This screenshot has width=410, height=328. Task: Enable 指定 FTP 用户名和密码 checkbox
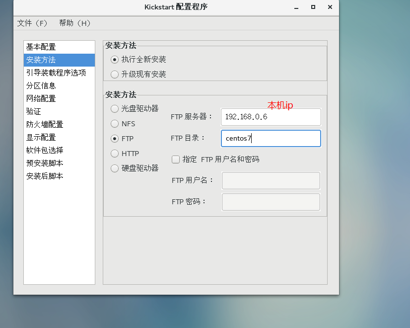point(176,160)
